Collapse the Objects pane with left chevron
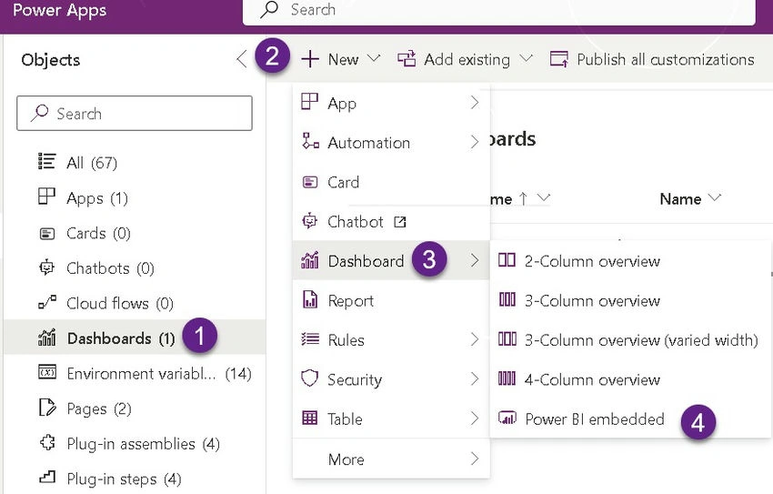This screenshot has width=773, height=494. tap(241, 59)
